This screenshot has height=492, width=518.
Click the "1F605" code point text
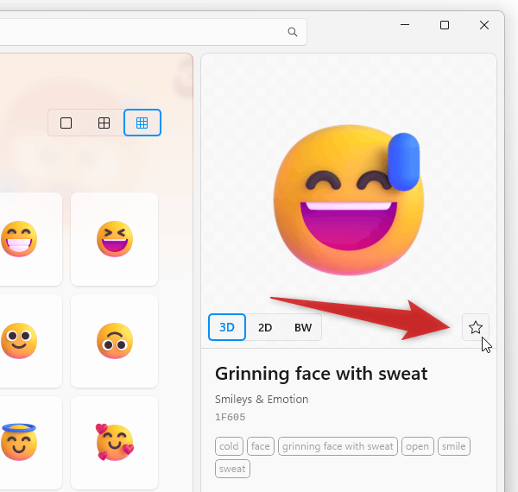[231, 417]
